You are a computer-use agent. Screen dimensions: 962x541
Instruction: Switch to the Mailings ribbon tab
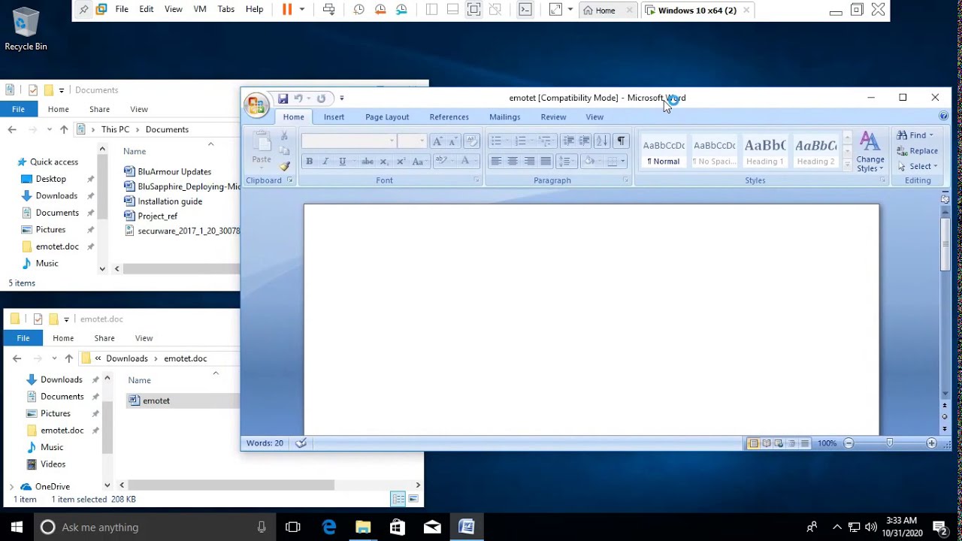click(x=504, y=117)
